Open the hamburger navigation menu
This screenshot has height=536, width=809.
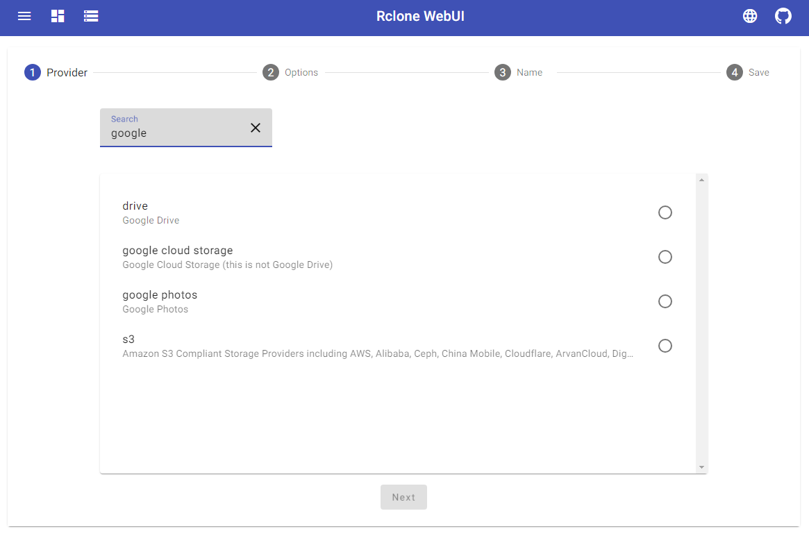24,16
